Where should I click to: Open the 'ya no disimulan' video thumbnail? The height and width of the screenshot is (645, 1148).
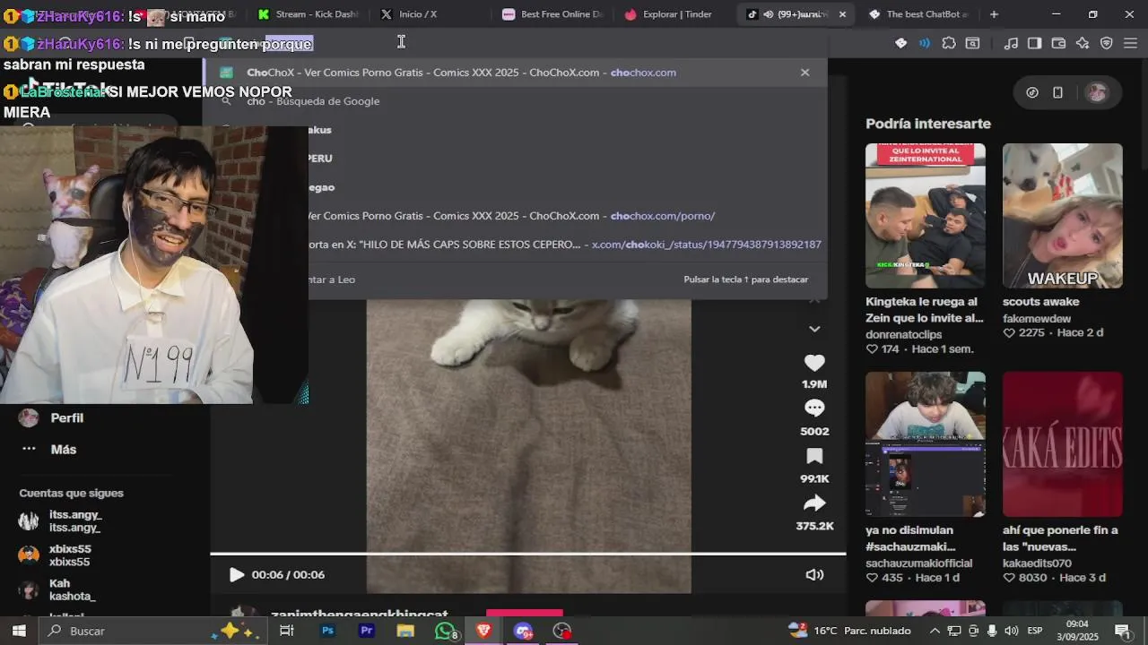tap(925, 444)
